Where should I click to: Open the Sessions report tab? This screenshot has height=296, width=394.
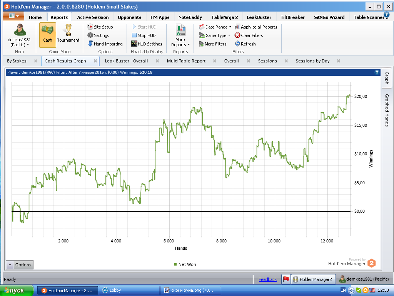[267, 61]
